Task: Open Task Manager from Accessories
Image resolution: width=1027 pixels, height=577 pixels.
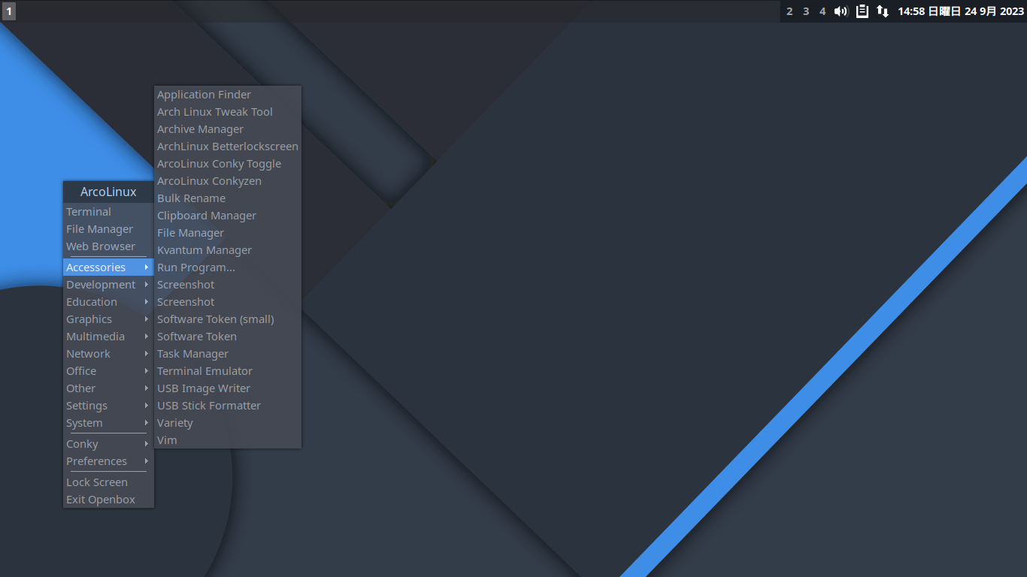Action: tap(228, 354)
